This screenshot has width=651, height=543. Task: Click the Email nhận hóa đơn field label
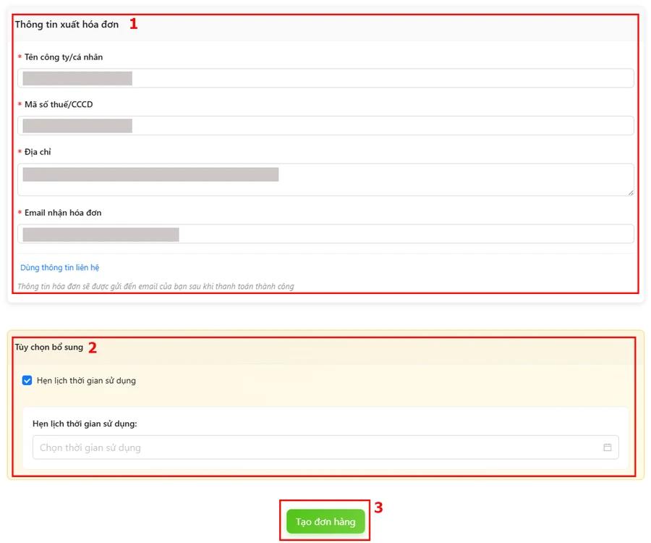pos(62,213)
